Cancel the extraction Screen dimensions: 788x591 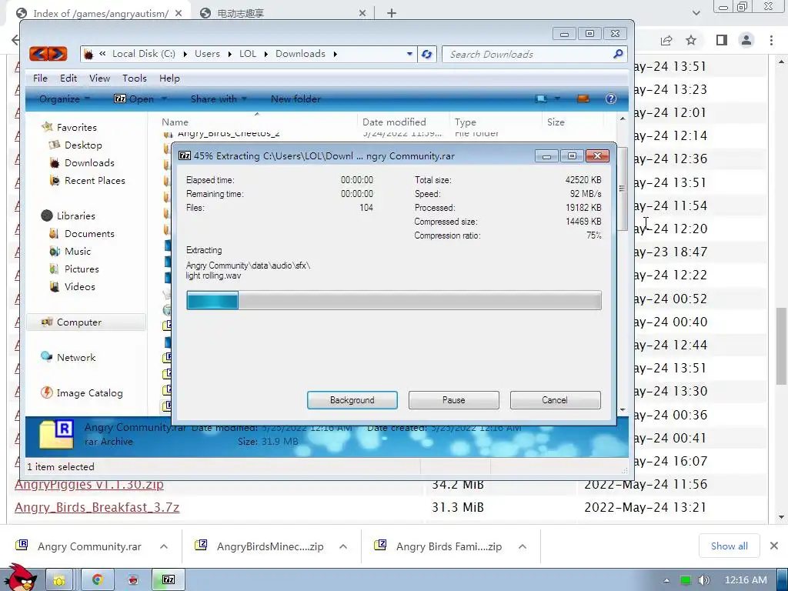pos(555,400)
